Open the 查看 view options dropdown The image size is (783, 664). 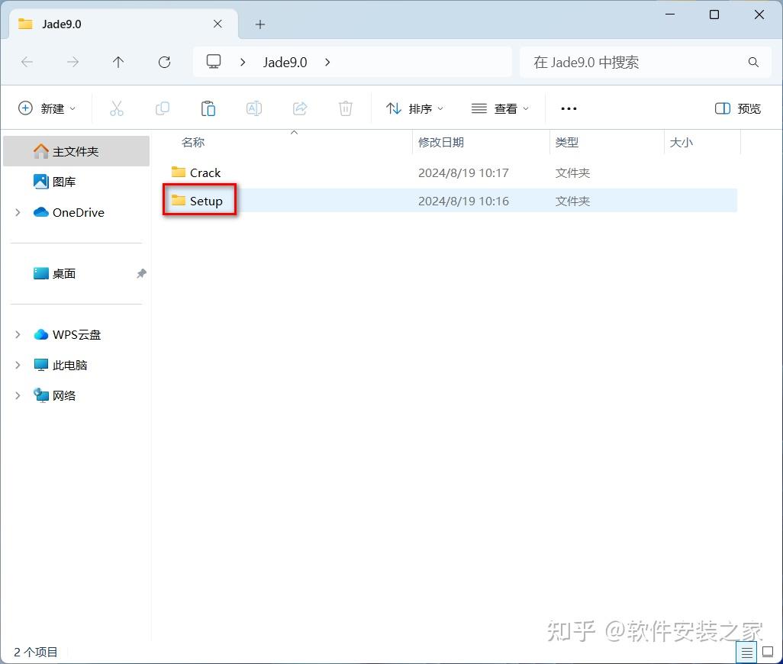point(500,108)
